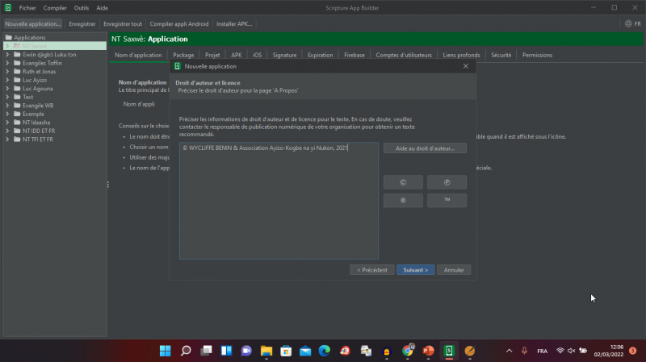Click the PowerPoint icon in the taskbar
The image size is (646, 362).
pyautogui.click(x=428, y=351)
